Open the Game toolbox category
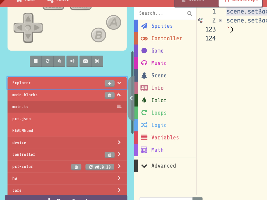This screenshot has width=267, height=200. 165,51
